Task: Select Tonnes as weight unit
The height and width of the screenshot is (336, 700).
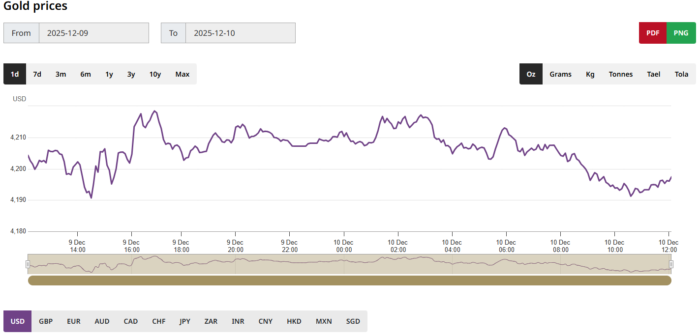Action: (620, 74)
